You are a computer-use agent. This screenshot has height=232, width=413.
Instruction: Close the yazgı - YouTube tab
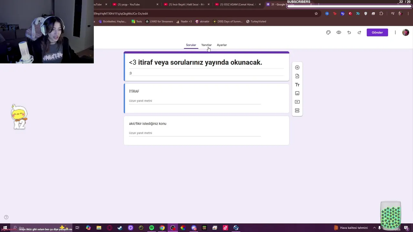coord(157,5)
